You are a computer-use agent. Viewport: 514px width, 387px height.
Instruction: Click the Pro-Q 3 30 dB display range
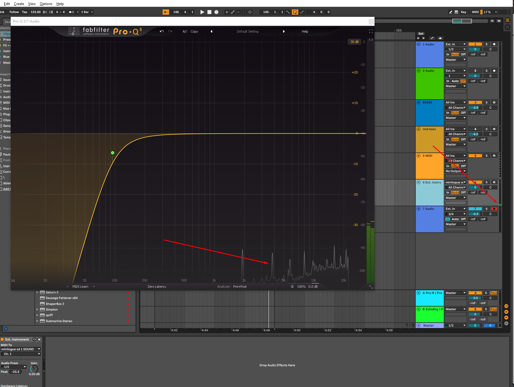pyautogui.click(x=355, y=42)
